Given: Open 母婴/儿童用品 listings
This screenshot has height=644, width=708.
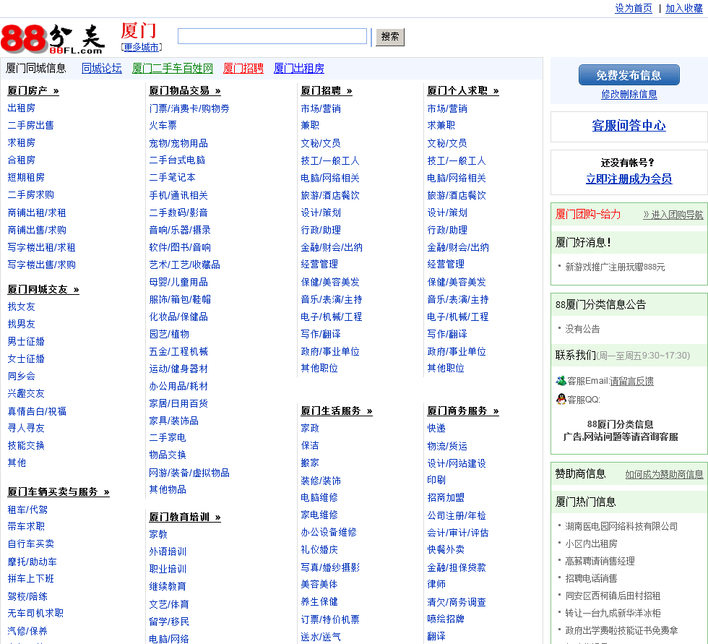Looking at the screenshot, I should click(178, 283).
